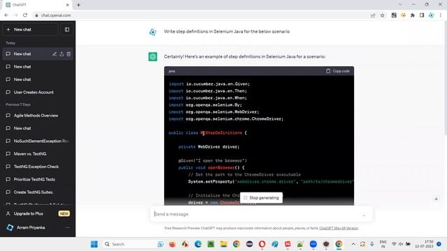Delete the active chat with the trash icon

coord(68,54)
